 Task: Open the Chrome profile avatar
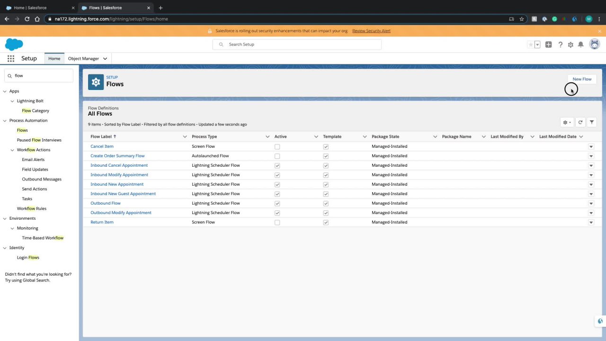(589, 19)
